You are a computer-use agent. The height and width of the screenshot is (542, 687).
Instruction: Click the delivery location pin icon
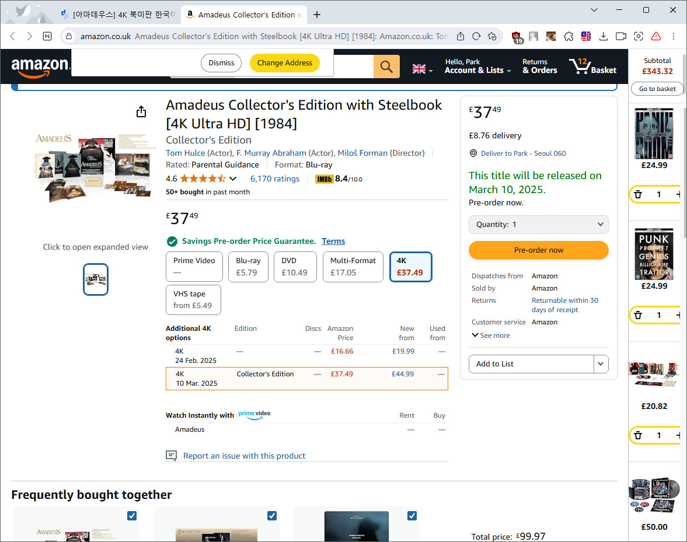coord(473,153)
